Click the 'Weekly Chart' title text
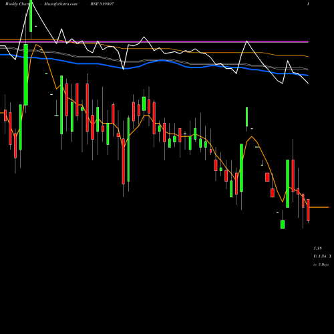 tap(17, 4)
